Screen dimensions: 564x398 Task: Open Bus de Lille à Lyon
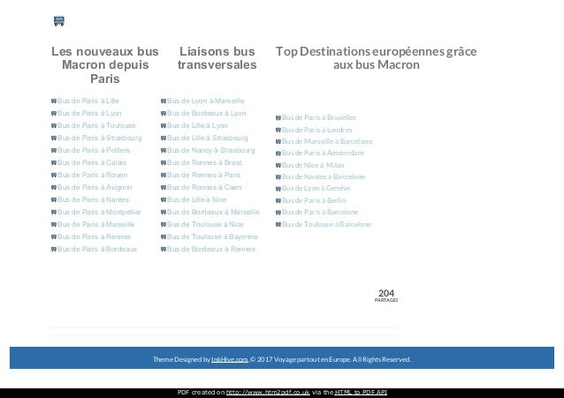click(197, 125)
